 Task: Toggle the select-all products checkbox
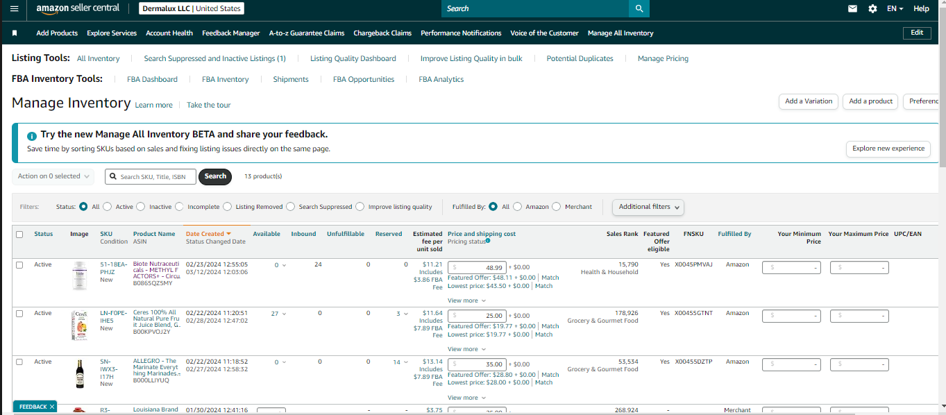tap(19, 235)
